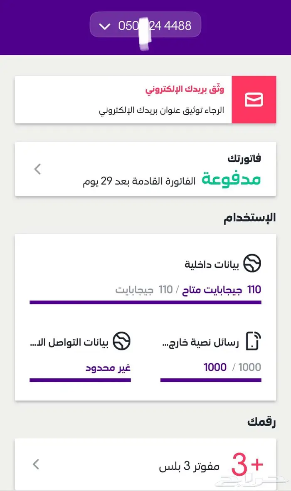The height and width of the screenshot is (491, 291).
Task: Click the pink email envelope icon
Action: pyautogui.click(x=254, y=100)
